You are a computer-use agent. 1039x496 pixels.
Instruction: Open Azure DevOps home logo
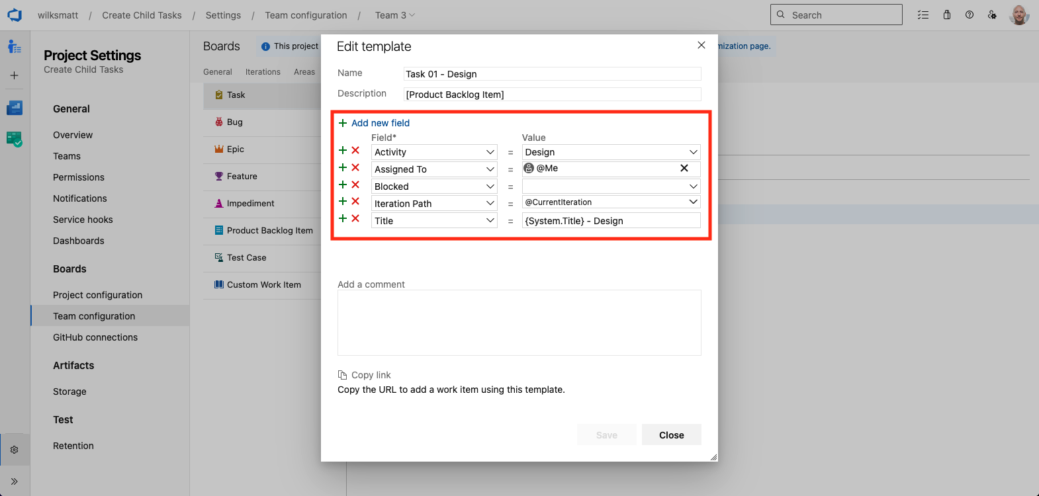[x=15, y=15]
